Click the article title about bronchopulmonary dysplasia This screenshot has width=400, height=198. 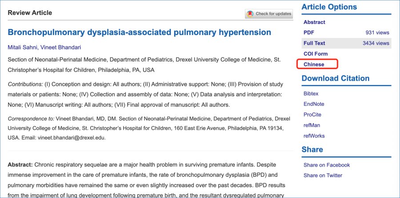pyautogui.click(x=139, y=32)
